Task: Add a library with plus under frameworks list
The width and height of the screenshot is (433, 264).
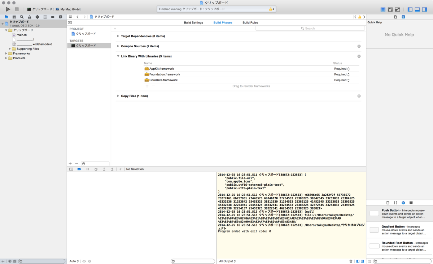Action: 147,86
